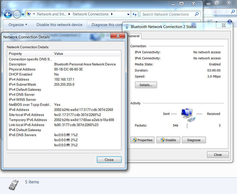Select DNS server value fec0:0:0:ffff::3%2
This screenshot has height=194, width=237.
point(66,145)
